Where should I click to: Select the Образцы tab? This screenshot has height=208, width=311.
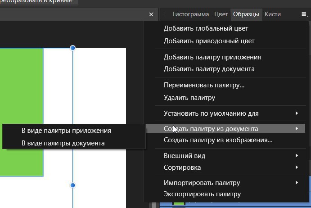click(x=246, y=14)
